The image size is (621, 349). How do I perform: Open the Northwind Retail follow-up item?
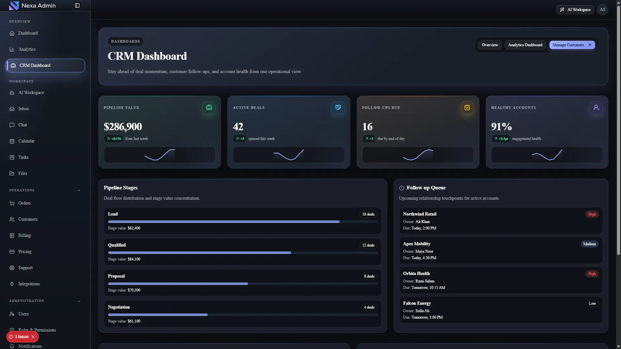(501, 221)
